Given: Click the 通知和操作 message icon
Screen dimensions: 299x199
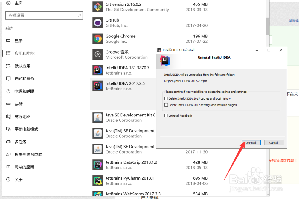Looking at the screenshot, I should tap(8, 79).
